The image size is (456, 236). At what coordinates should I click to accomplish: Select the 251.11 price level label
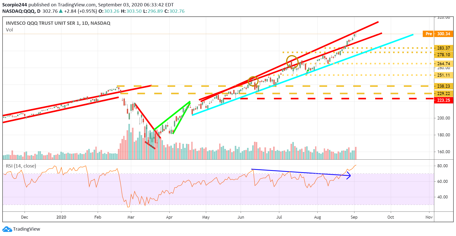point(443,75)
